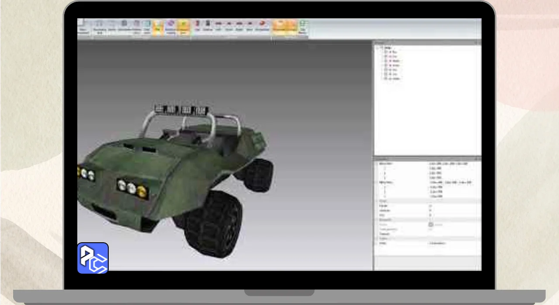Image resolution: width=559 pixels, height=305 pixels.
Task: Collapse the second vector property group in the properties panel
Action: 376,182
